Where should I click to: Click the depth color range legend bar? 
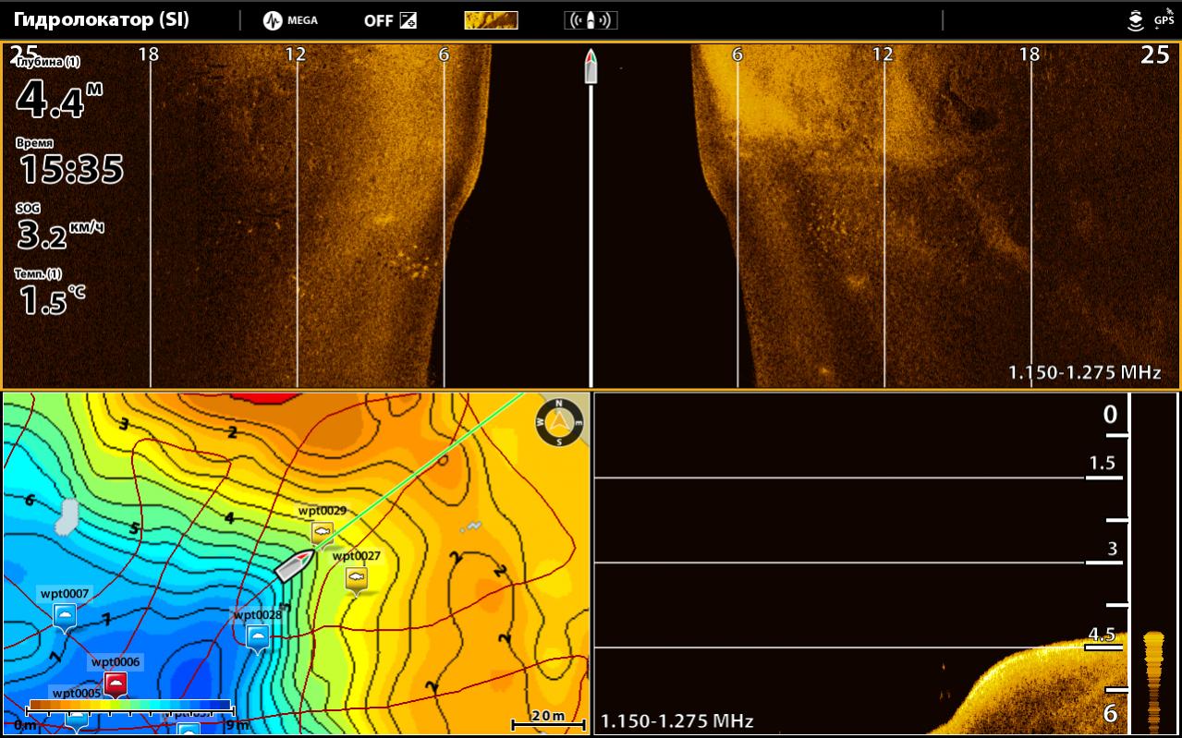129,707
